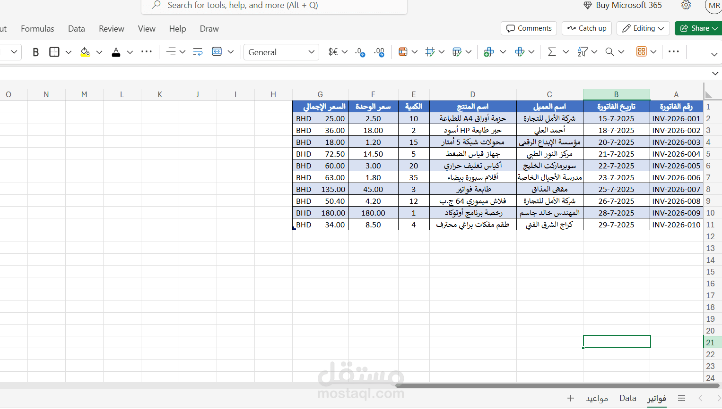
Task: Click the Catch up button
Action: tap(587, 28)
